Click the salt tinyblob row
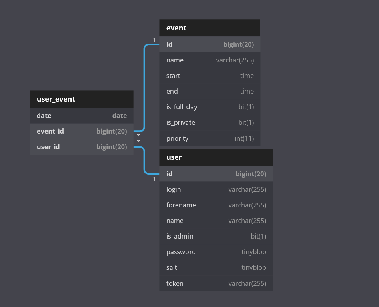Viewport: 379px width, 307px height. [x=216, y=268]
